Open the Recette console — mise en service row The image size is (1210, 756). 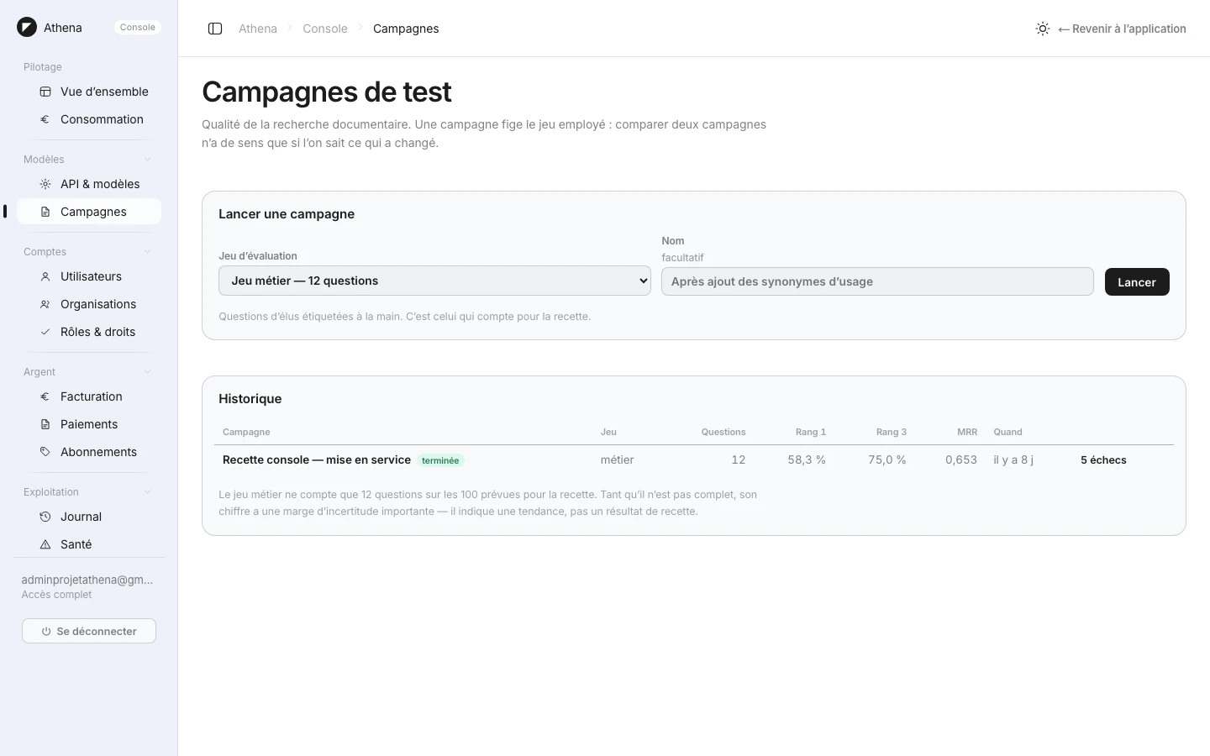tap(694, 459)
